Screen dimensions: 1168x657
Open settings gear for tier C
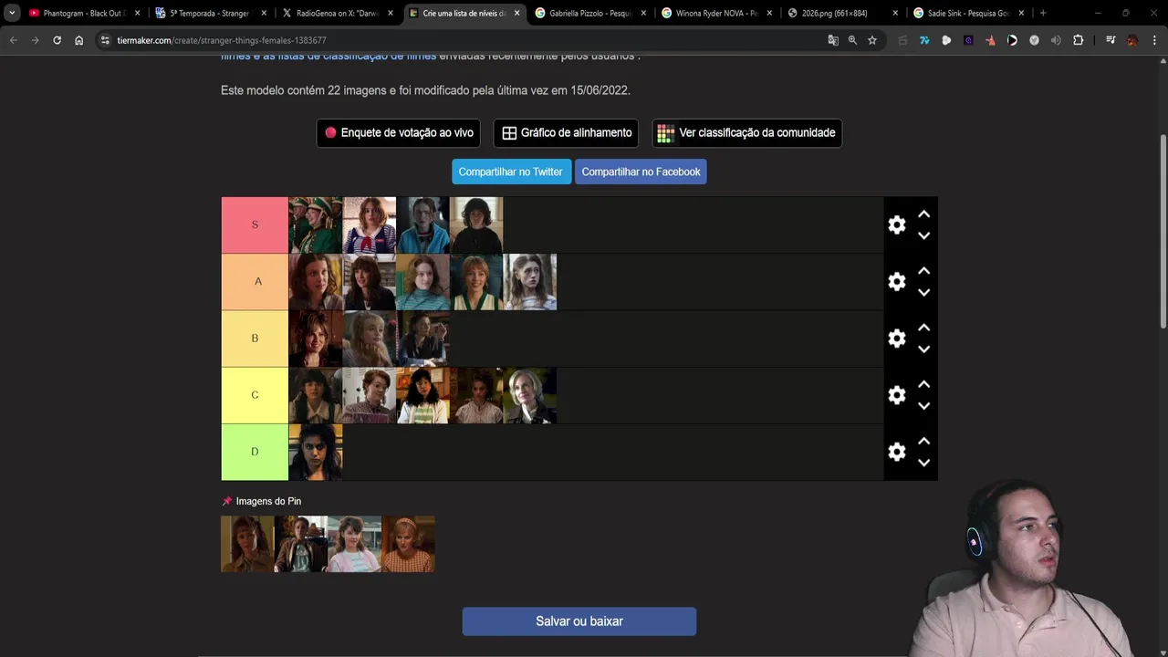[897, 395]
